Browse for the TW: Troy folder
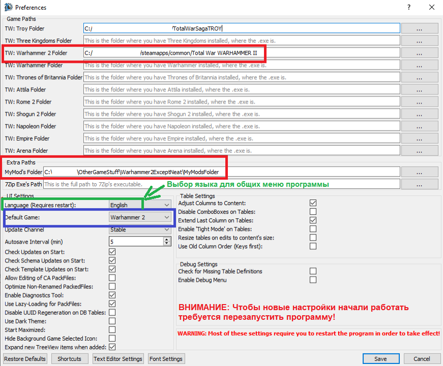443x366 pixels. (420, 28)
